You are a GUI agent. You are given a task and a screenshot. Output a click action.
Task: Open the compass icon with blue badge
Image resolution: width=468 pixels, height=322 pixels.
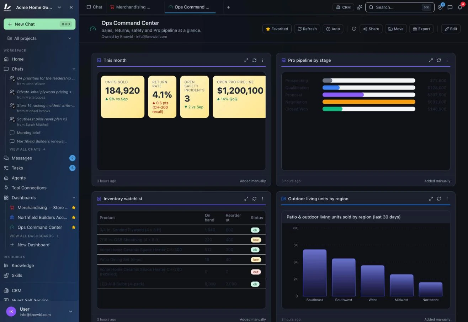pos(440,7)
